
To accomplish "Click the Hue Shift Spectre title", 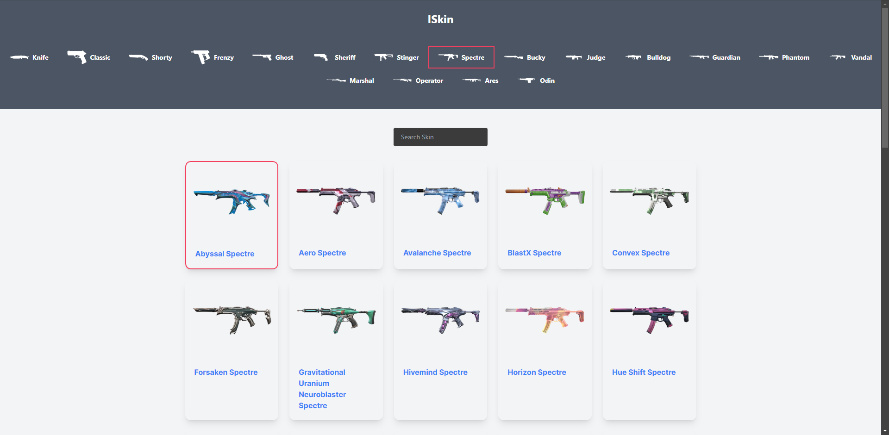I will click(644, 372).
